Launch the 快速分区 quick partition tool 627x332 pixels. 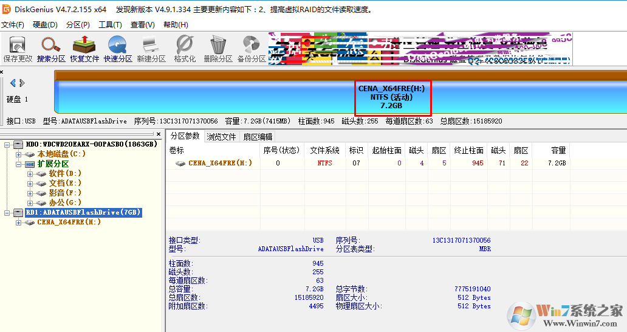coord(118,49)
